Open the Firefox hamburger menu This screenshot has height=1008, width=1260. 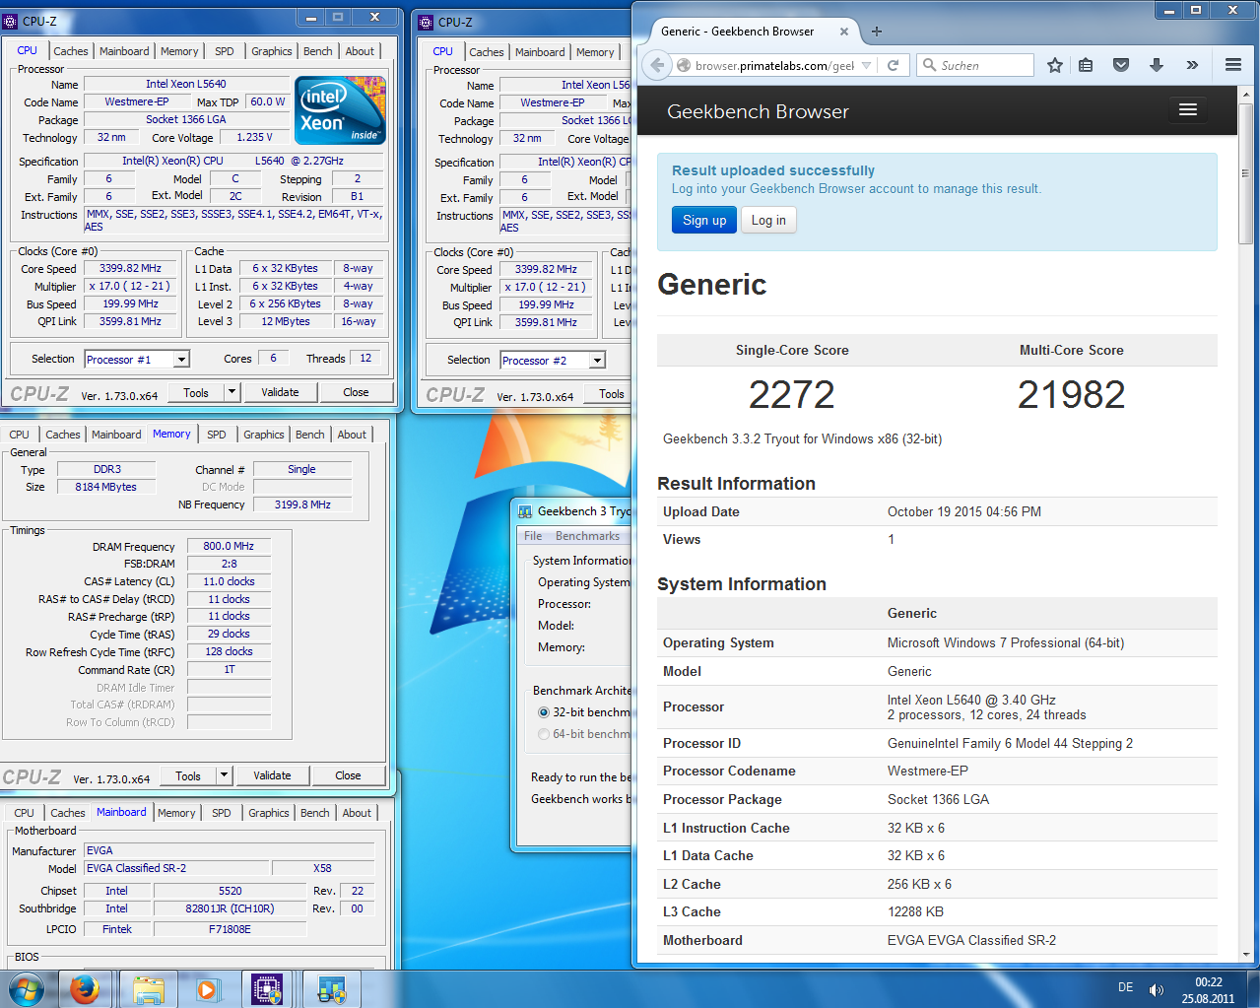1232,65
